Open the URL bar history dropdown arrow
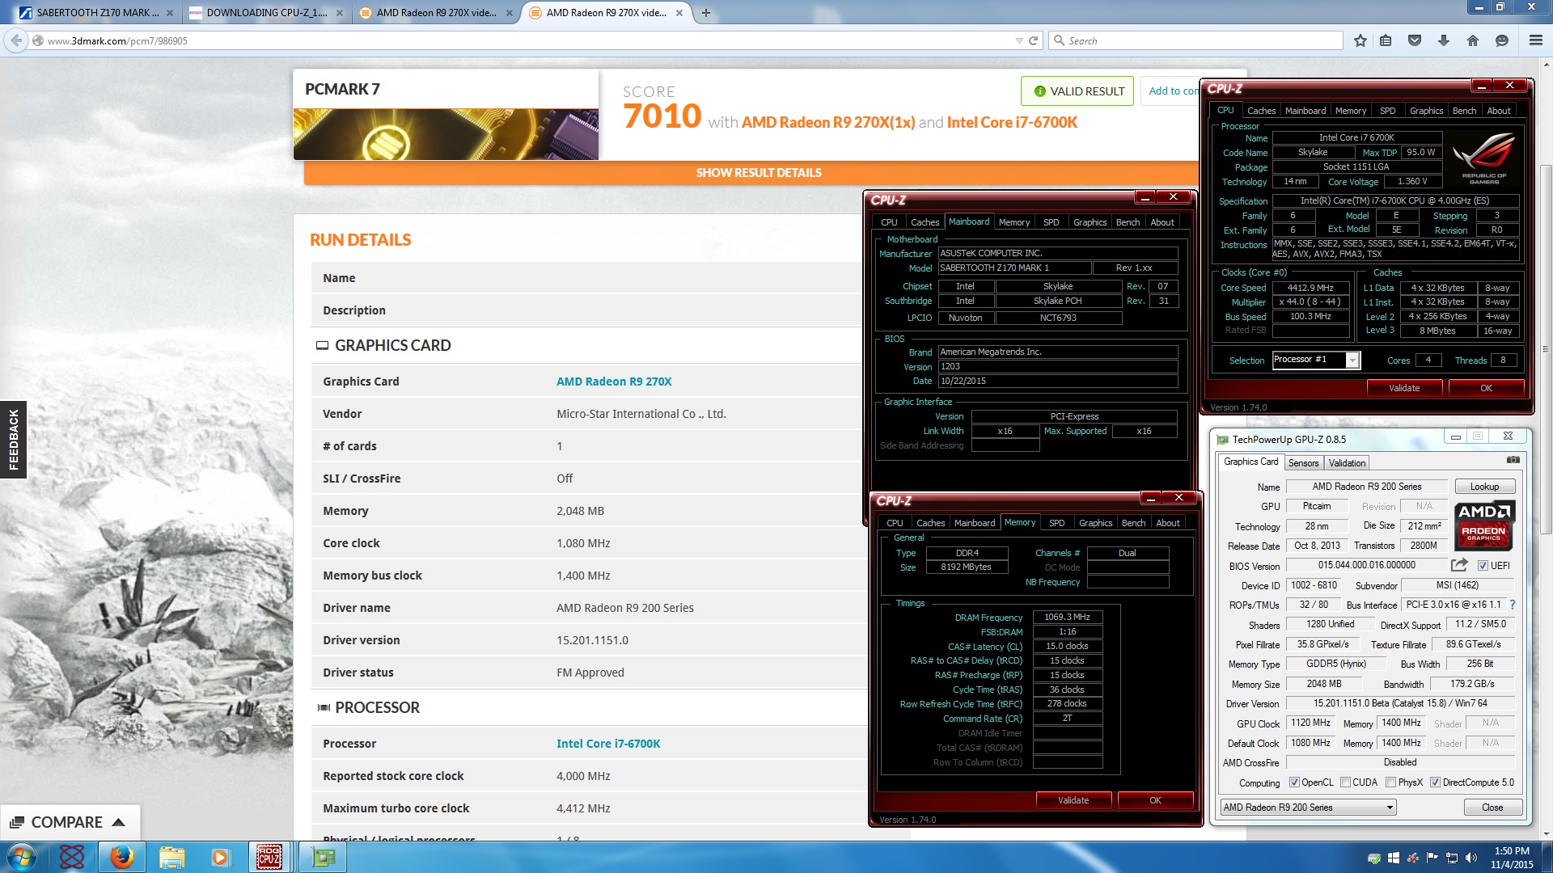Image resolution: width=1553 pixels, height=873 pixels. pos(1019,40)
